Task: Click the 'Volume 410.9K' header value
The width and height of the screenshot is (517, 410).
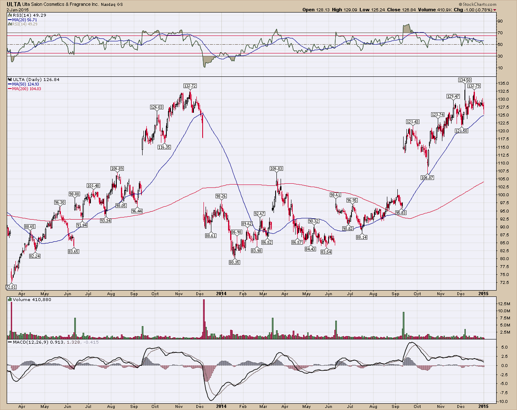Action: point(436,10)
